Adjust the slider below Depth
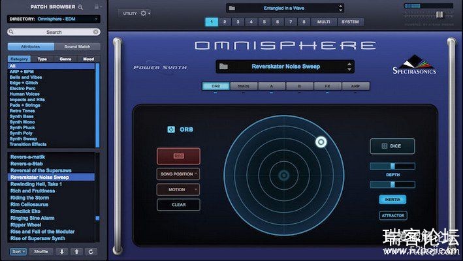The height and width of the screenshot is (261, 463). 392,185
